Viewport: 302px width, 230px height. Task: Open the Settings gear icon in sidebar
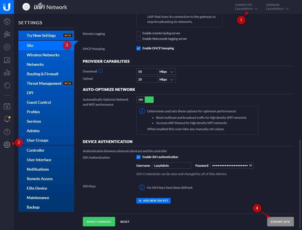coord(7,145)
